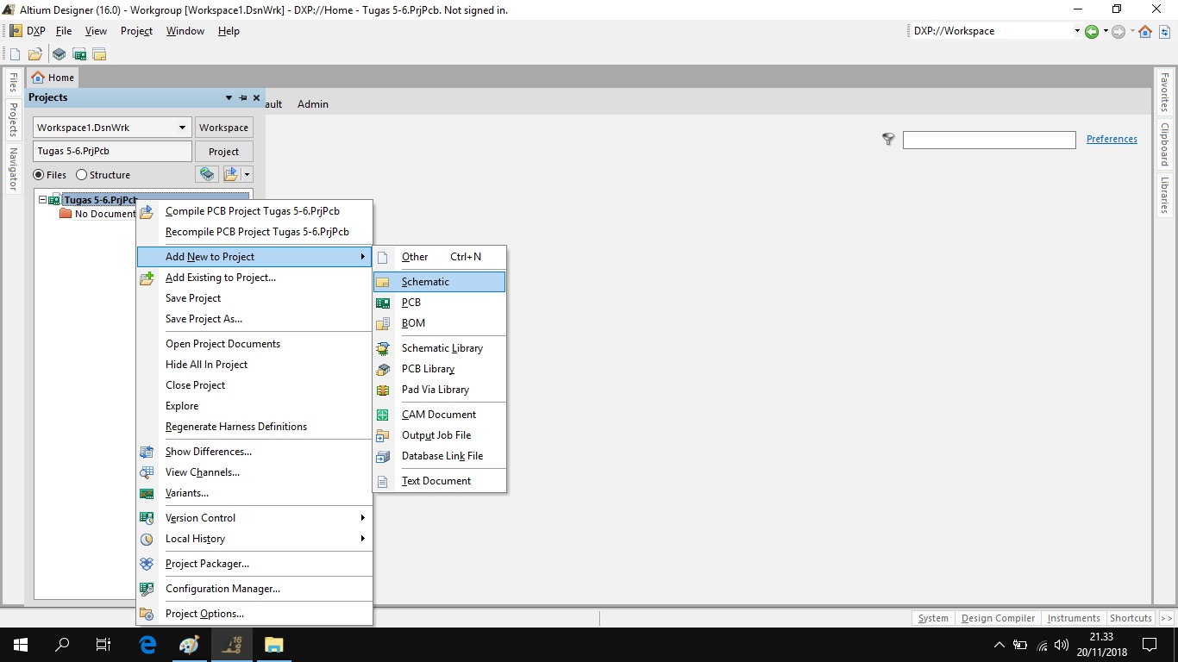Click the Schematic document icon in submenu

[383, 282]
